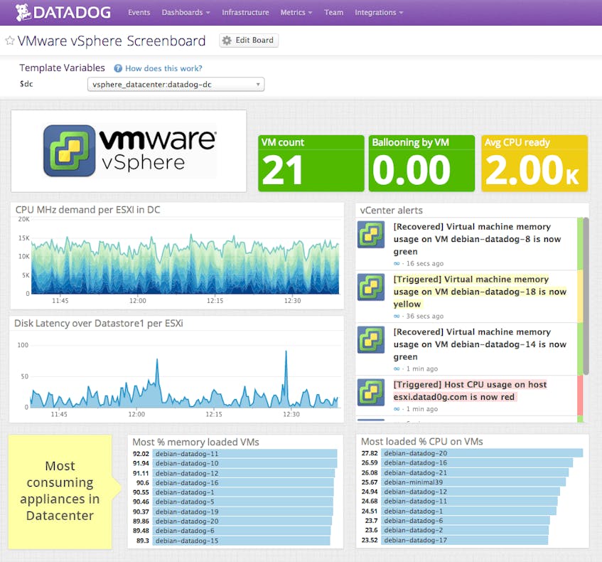Click the CPU MHz demand per ESXI graph title
The image size is (602, 562).
(87, 210)
